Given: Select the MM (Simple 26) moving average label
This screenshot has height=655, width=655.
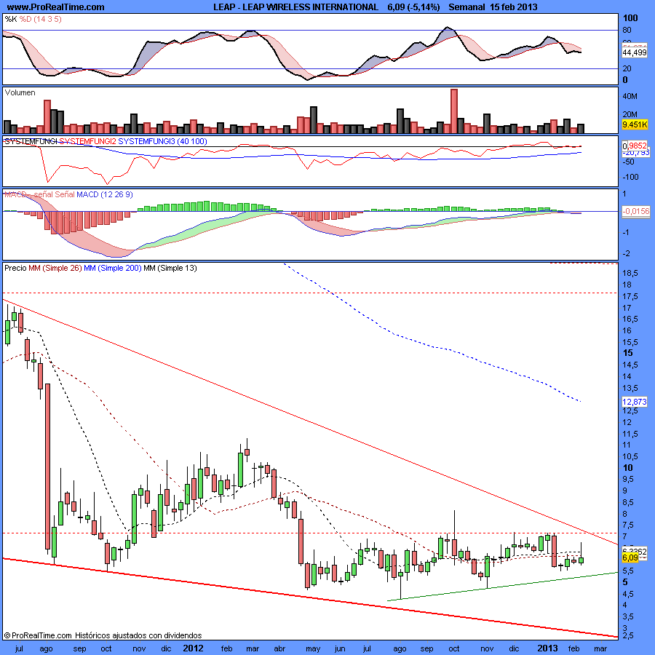Looking at the screenshot, I should coord(55,268).
